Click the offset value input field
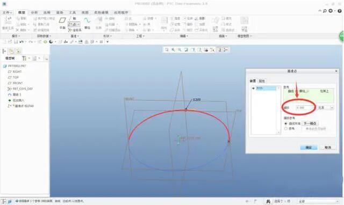The height and width of the screenshot is (205, 344). [x=305, y=108]
